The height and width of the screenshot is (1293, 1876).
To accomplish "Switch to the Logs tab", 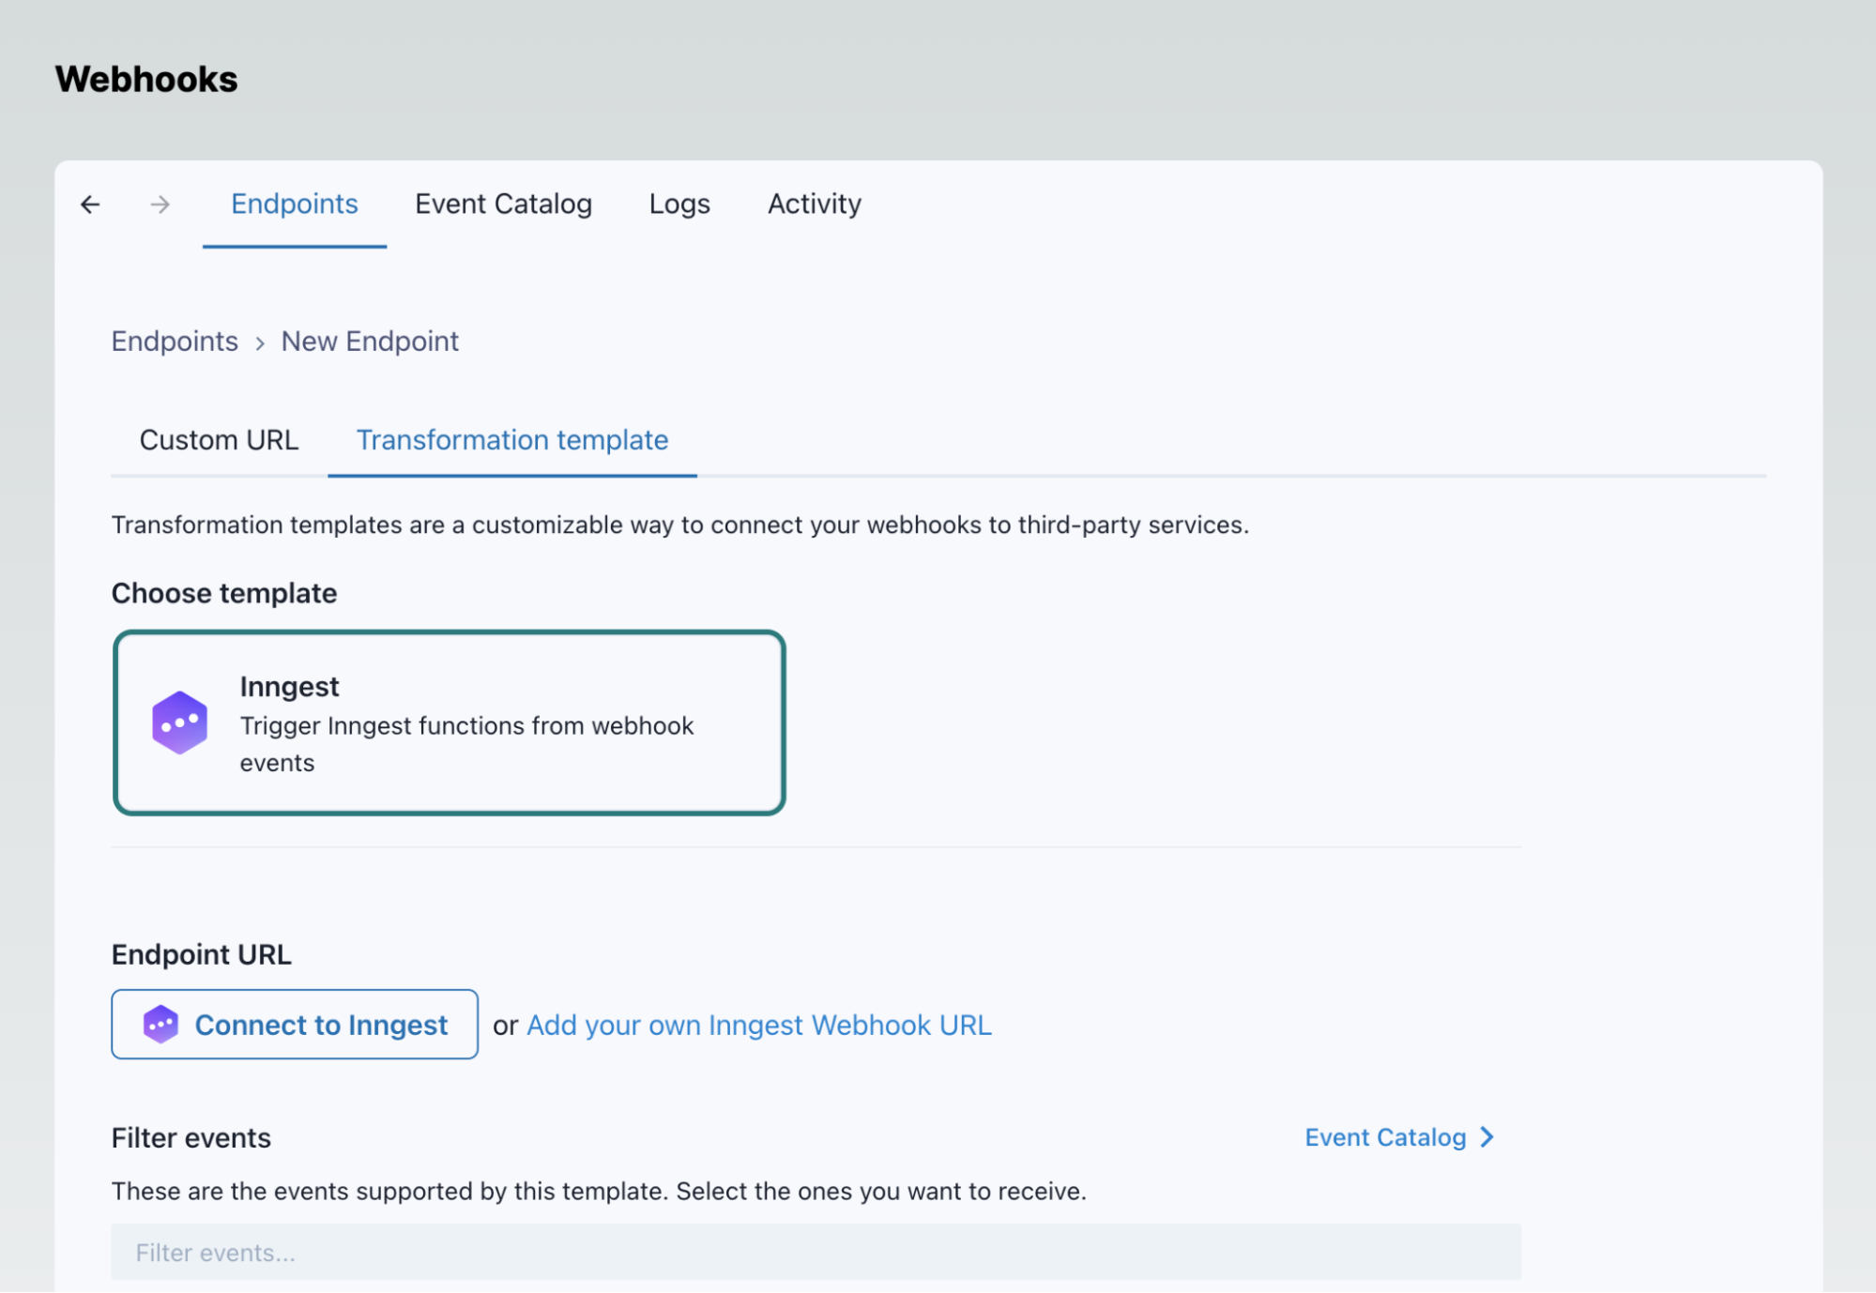I will tap(679, 204).
